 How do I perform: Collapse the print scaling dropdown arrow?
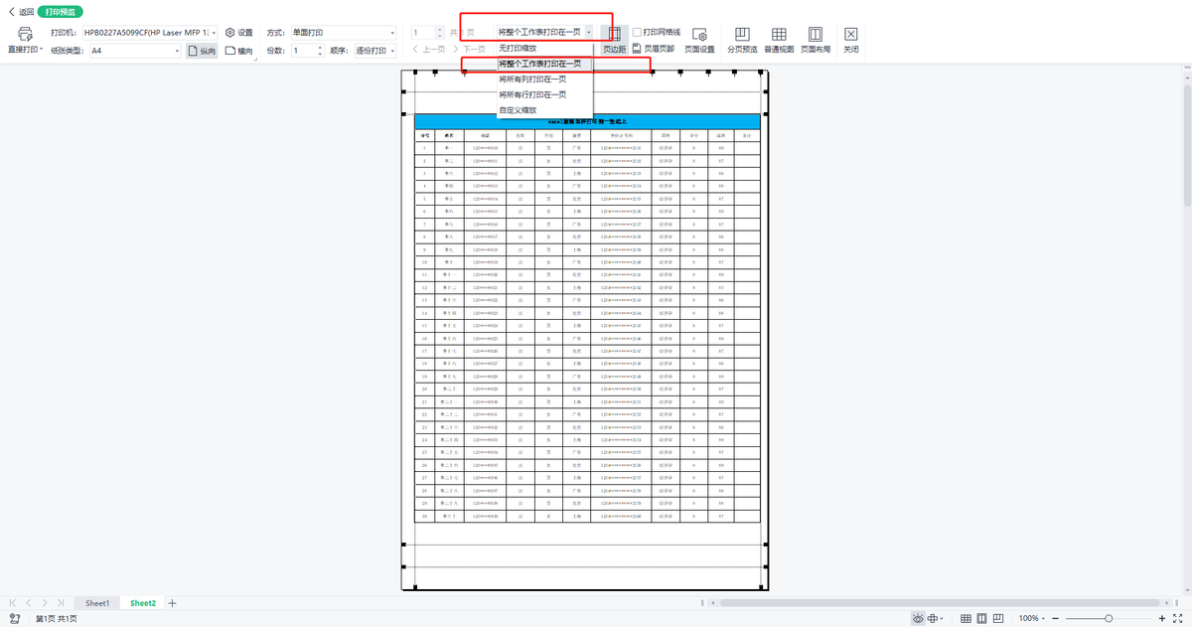point(589,32)
